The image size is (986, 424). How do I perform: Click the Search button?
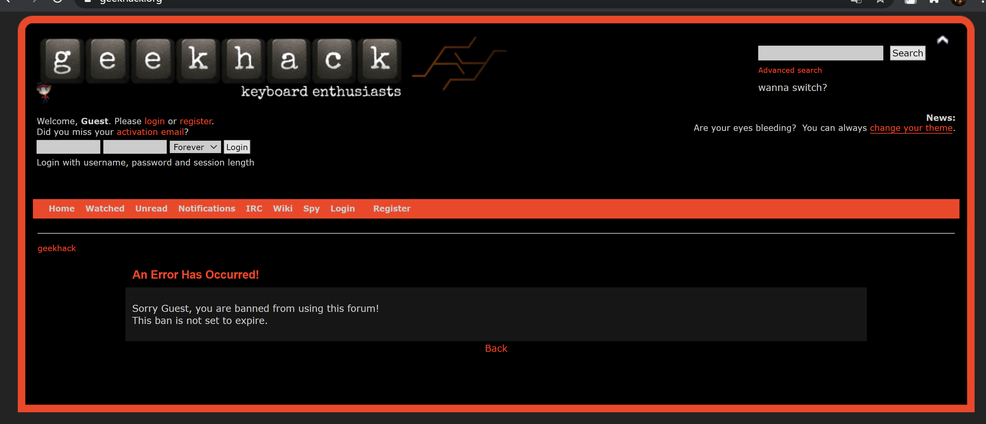point(907,53)
